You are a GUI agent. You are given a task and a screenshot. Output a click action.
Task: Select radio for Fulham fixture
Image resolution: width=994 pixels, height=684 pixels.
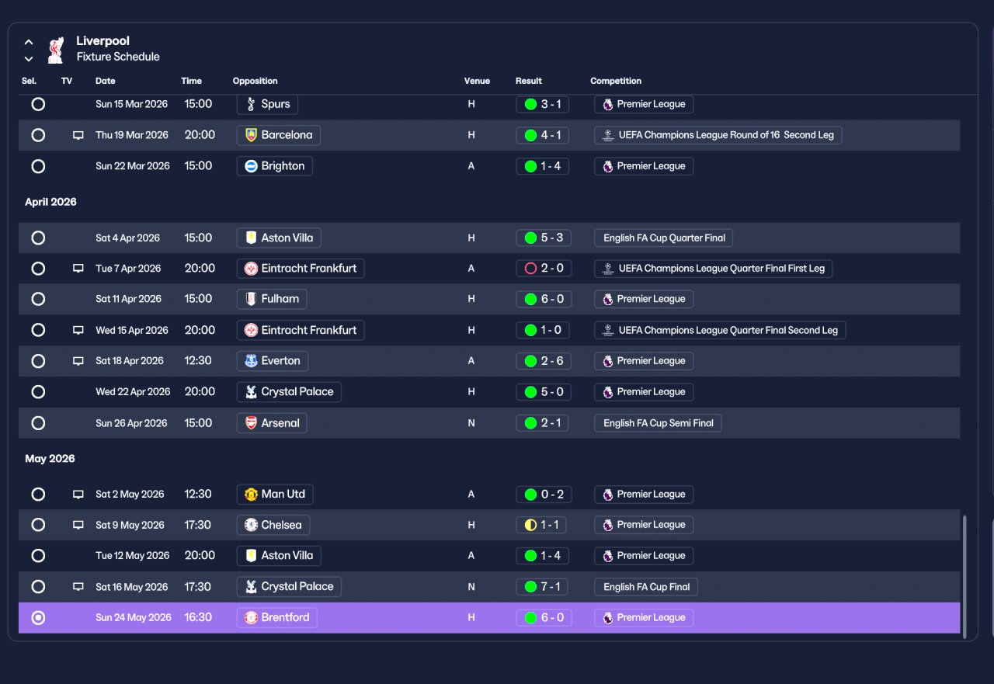click(x=38, y=299)
